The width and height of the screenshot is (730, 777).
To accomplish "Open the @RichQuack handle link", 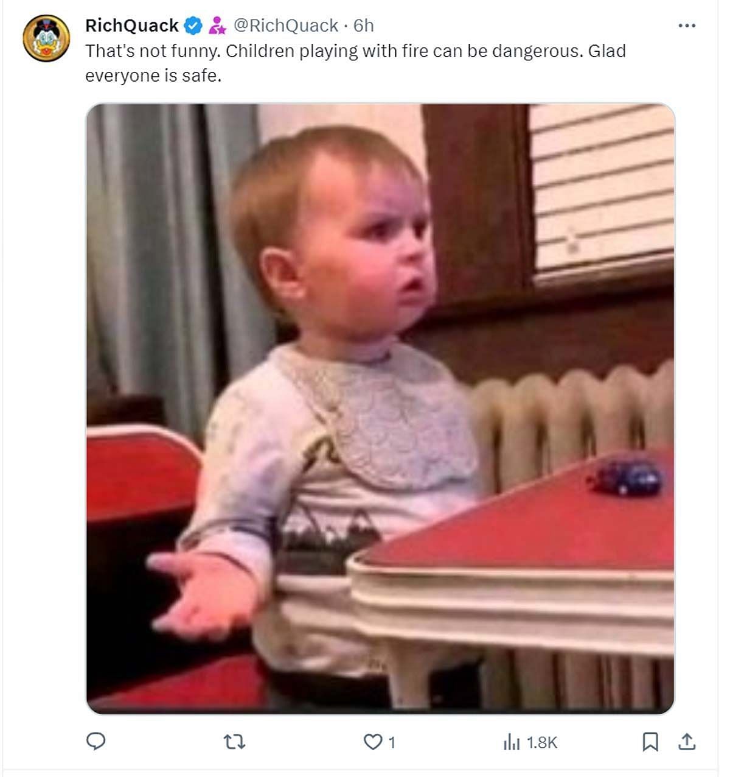I will [x=286, y=26].
